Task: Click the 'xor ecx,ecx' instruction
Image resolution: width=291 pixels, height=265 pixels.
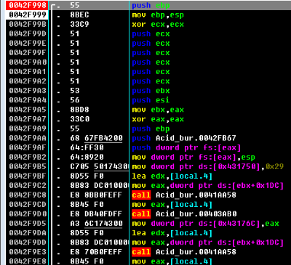Action: click(x=158, y=24)
